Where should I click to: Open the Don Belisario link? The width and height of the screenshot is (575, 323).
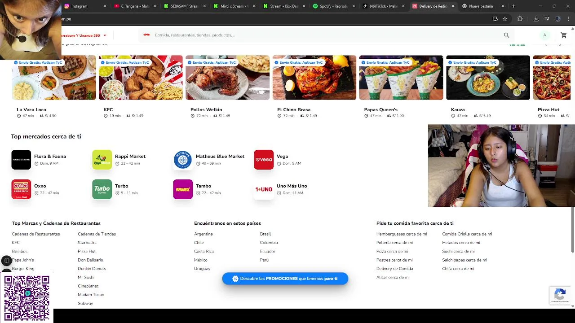[x=90, y=260]
